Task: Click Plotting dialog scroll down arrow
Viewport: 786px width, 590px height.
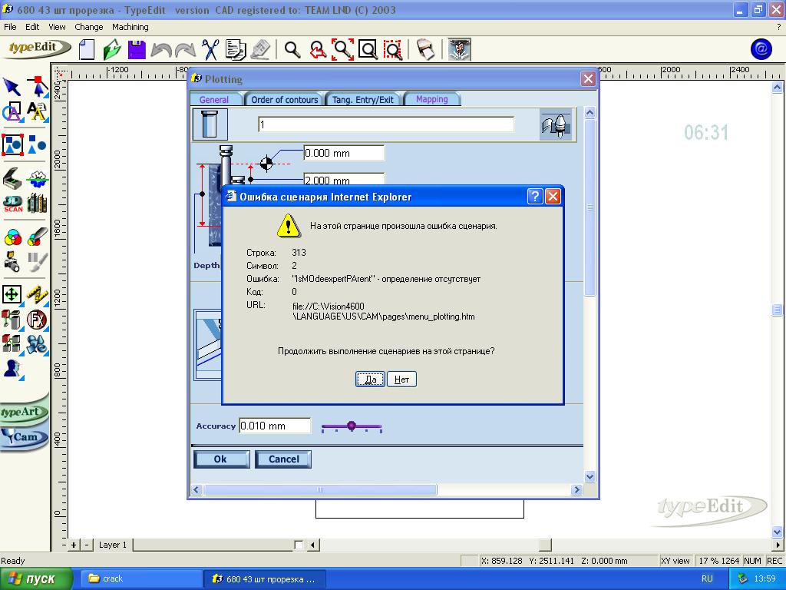Action: tap(590, 476)
